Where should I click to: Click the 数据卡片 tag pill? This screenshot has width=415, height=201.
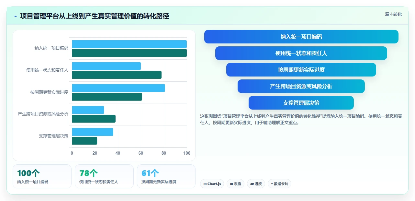[x=279, y=184]
